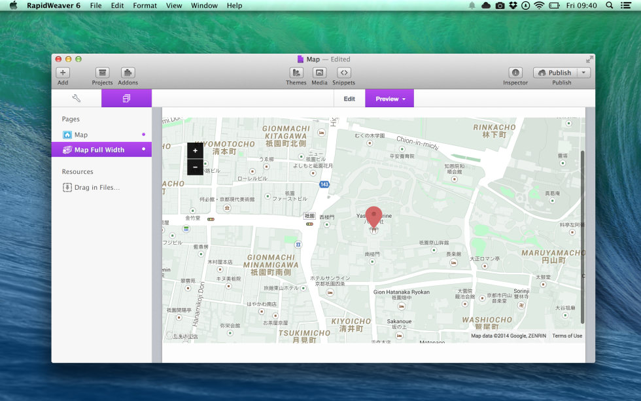This screenshot has width=641, height=401.
Task: Click the preview vertical scrollbar
Action: tap(583, 237)
